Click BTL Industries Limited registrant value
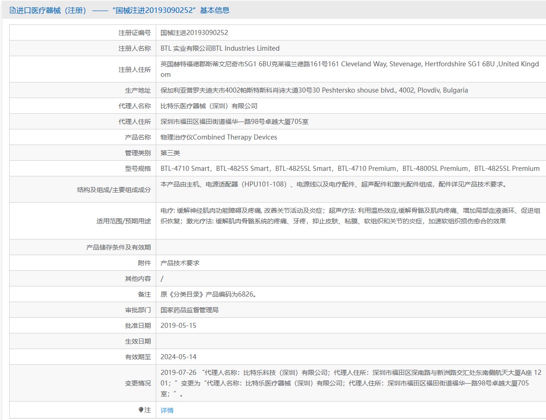The image size is (546, 420). (220, 48)
